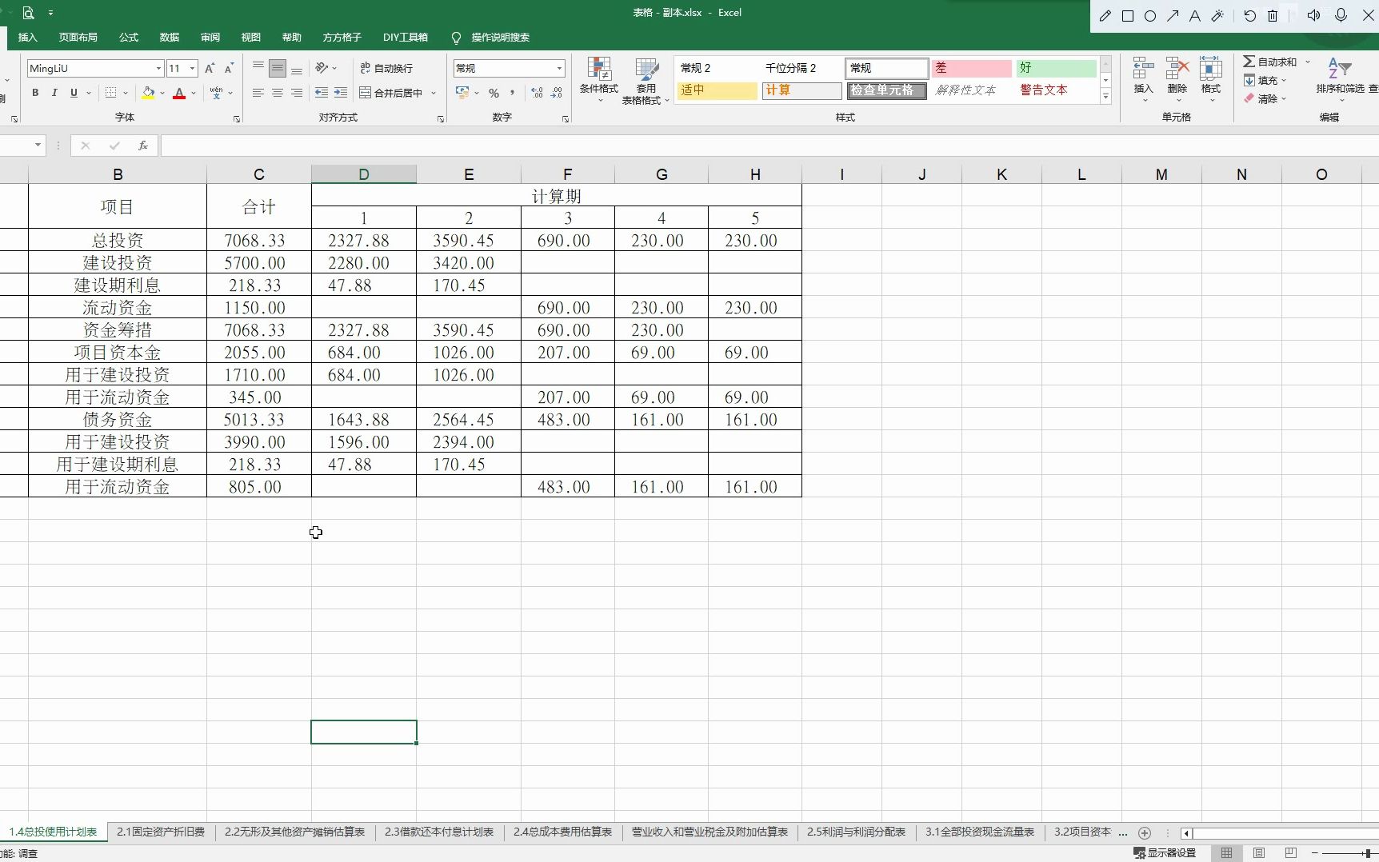Select the arrow annotation tool
This screenshot has height=862, width=1379.
click(x=1173, y=16)
